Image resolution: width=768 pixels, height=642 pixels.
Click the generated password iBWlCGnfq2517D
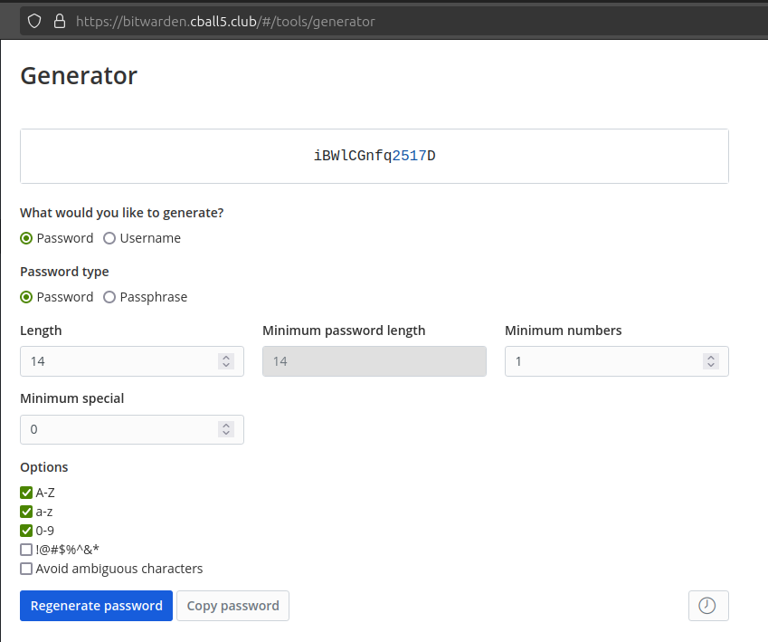[x=375, y=156]
